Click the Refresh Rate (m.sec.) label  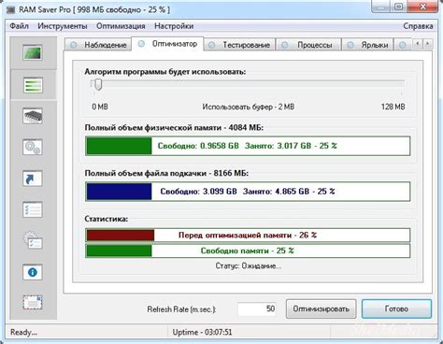pyautogui.click(x=181, y=309)
